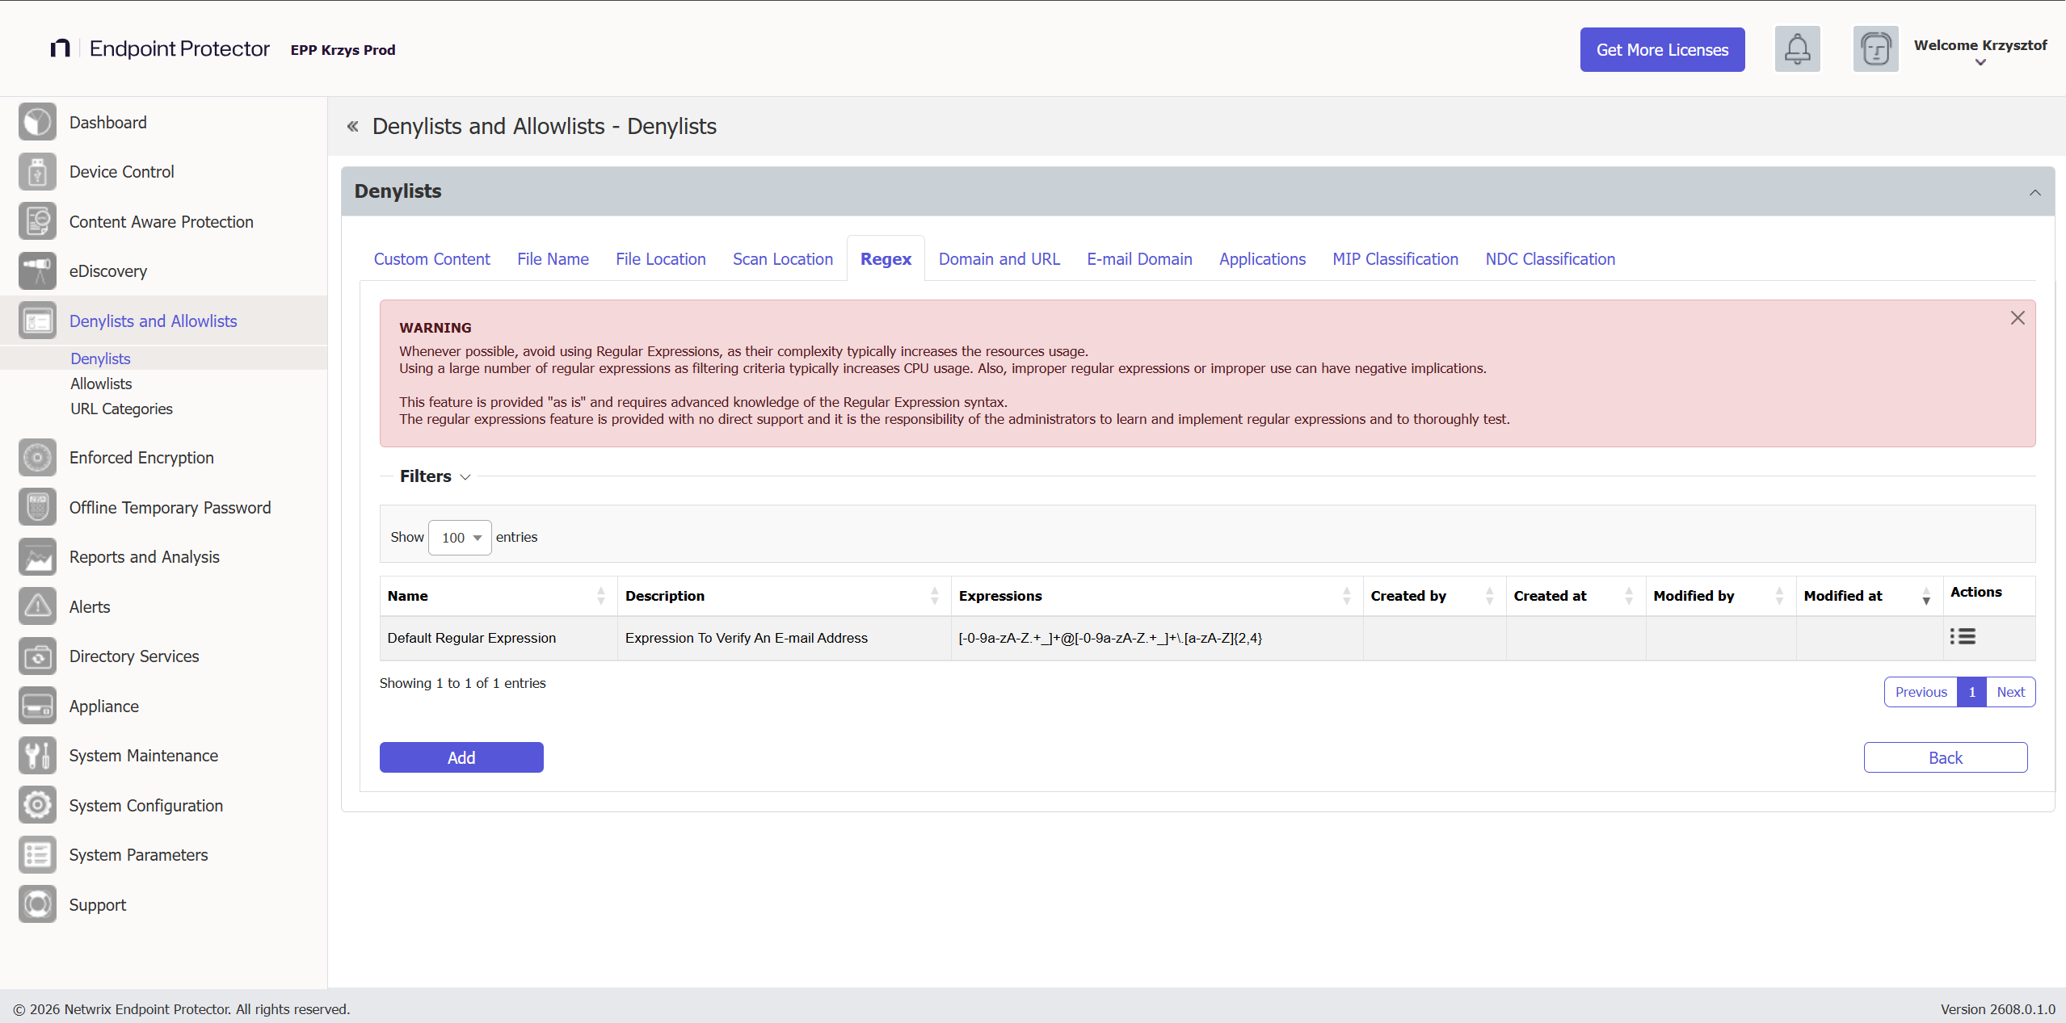Open the Welcome Krzysztof user menu
This screenshot has height=1023, width=2066.
pyautogui.click(x=1980, y=52)
